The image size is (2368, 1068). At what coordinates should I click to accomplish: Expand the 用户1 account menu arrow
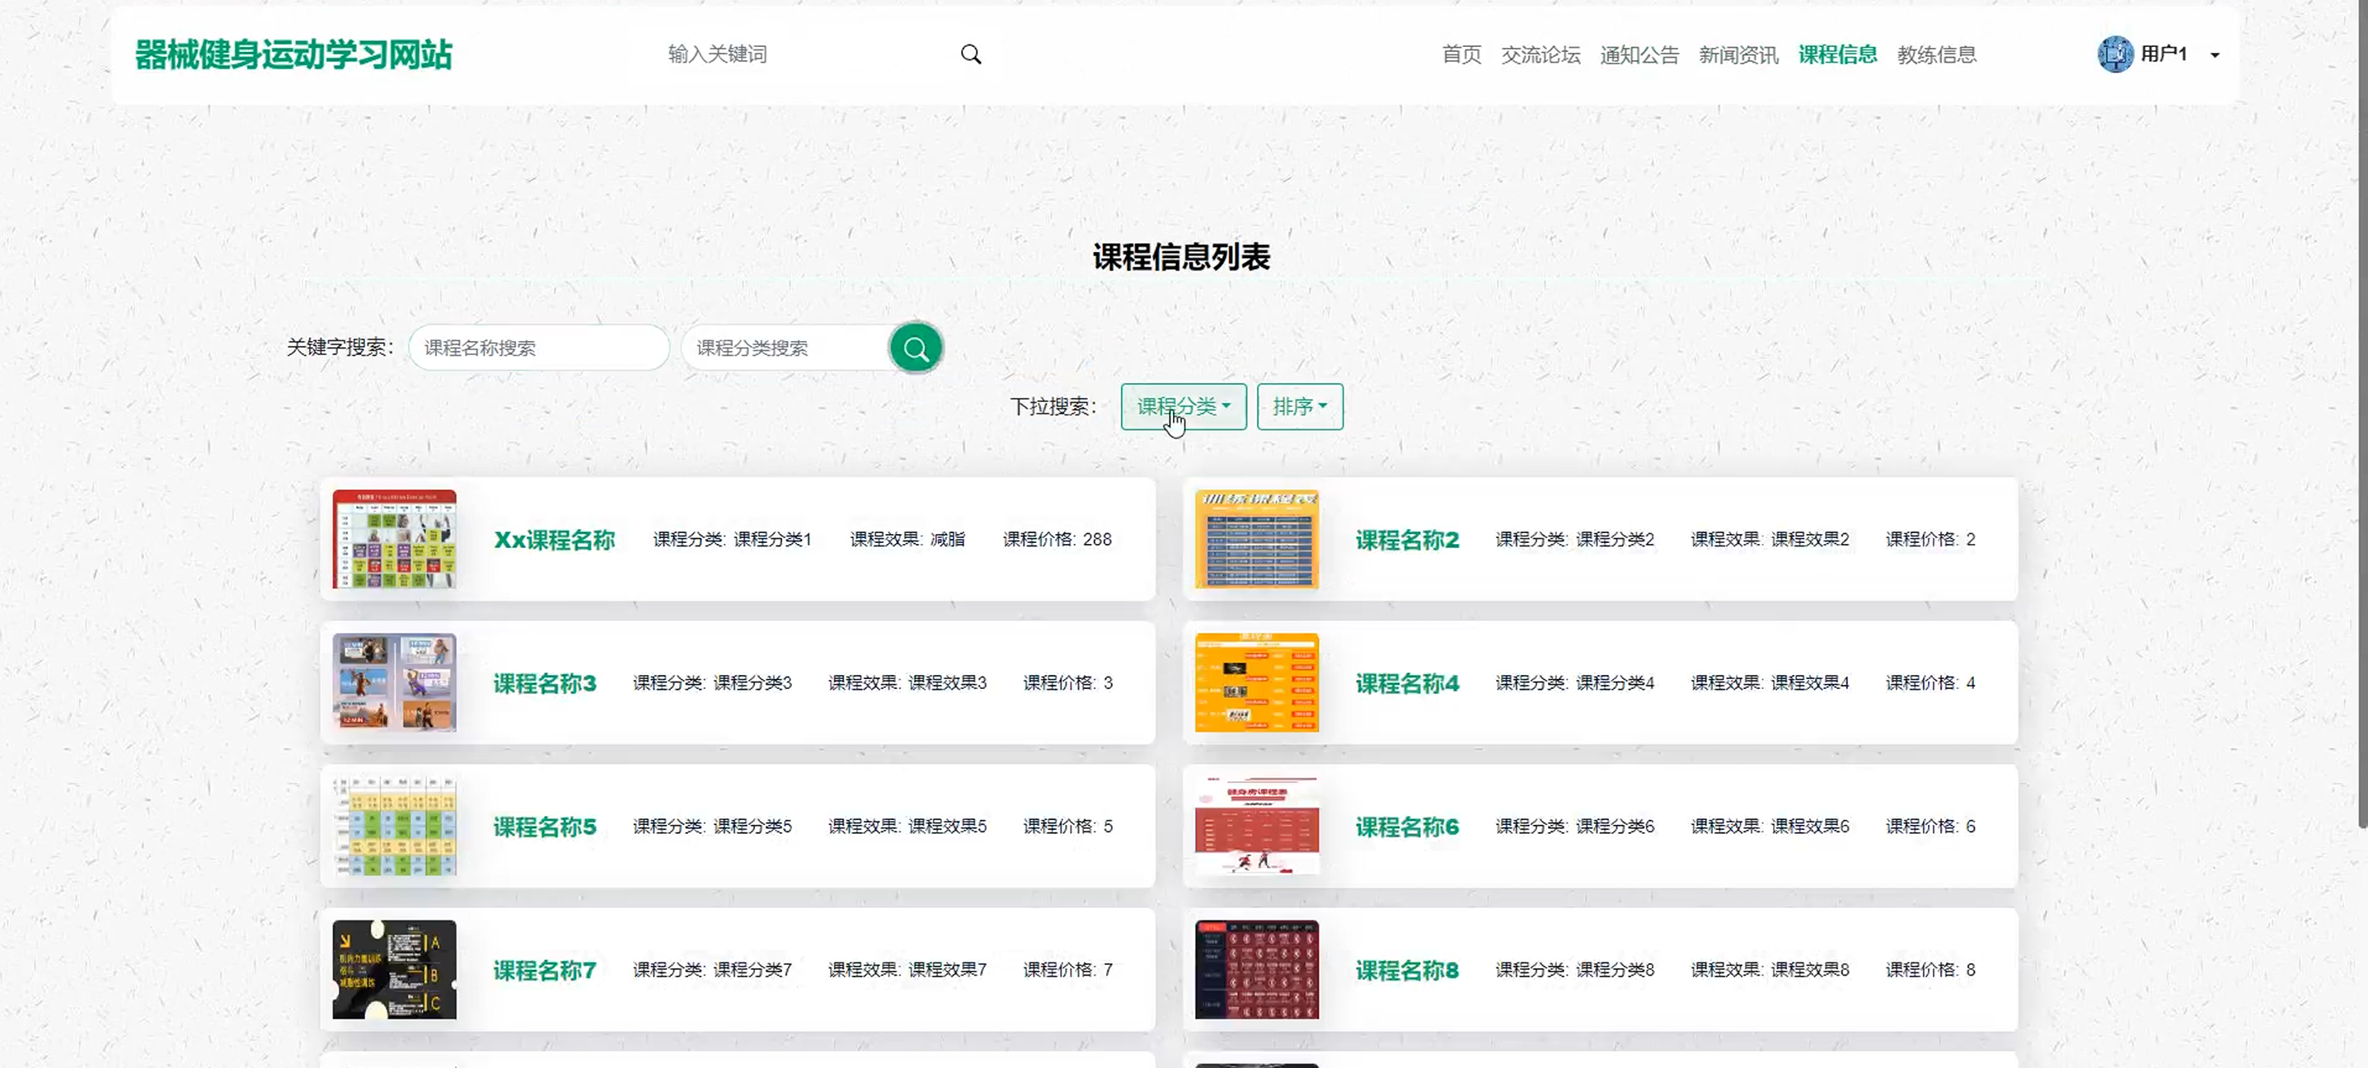tap(2215, 55)
